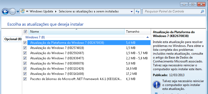Click the Control Panel address bar icon
Viewport: 208px width, 94px height.
pyautogui.click(x=23, y=11)
